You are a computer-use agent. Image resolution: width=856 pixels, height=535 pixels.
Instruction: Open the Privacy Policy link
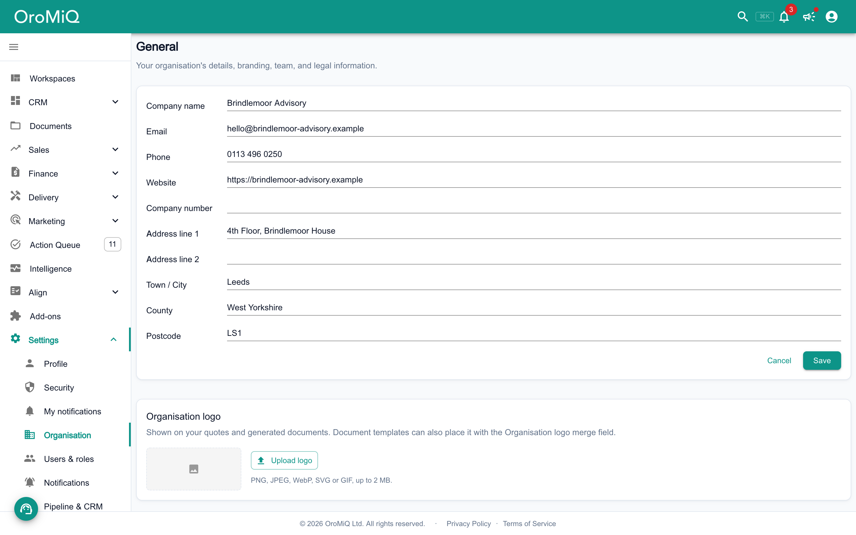click(468, 523)
